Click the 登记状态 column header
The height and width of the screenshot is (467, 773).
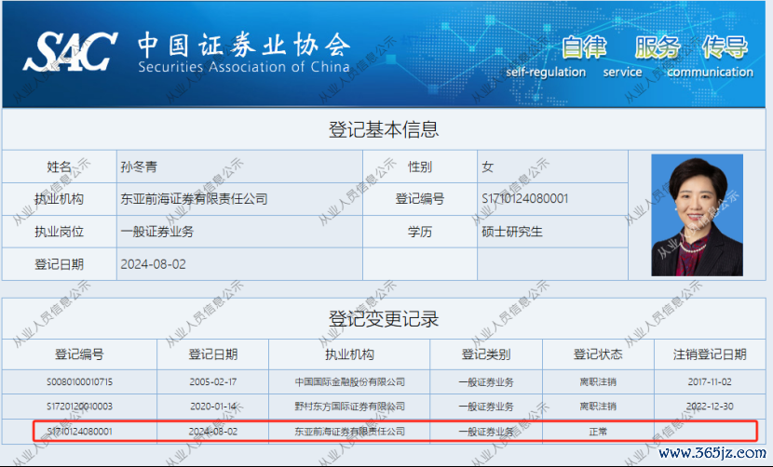[x=598, y=354]
